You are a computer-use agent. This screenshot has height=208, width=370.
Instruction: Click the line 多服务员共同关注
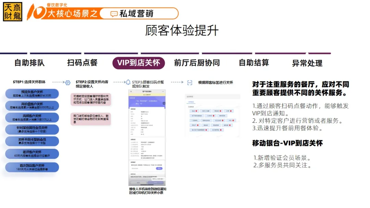282,165
